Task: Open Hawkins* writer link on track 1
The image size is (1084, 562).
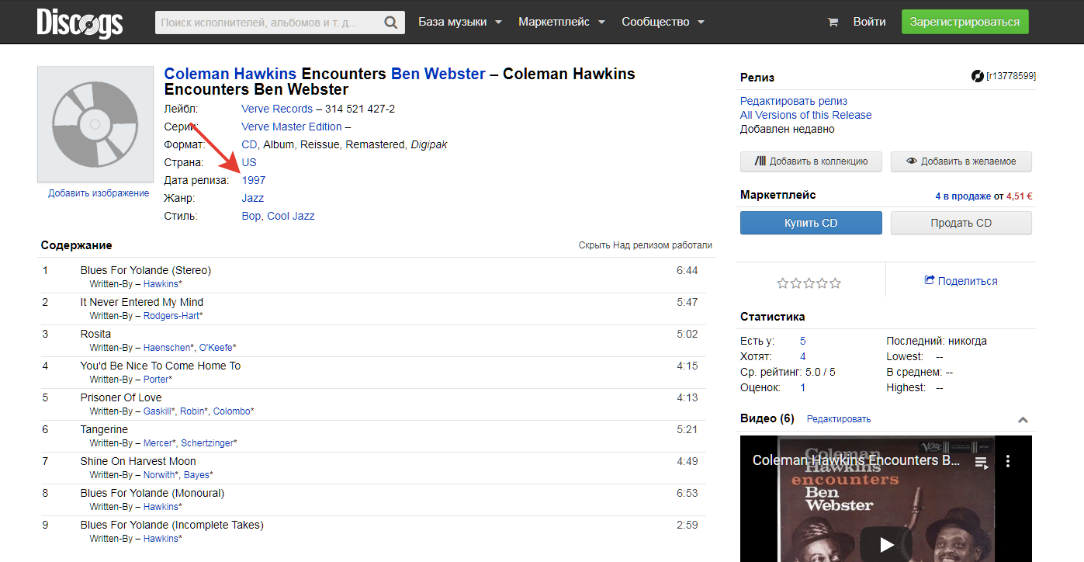Action: pyautogui.click(x=163, y=284)
